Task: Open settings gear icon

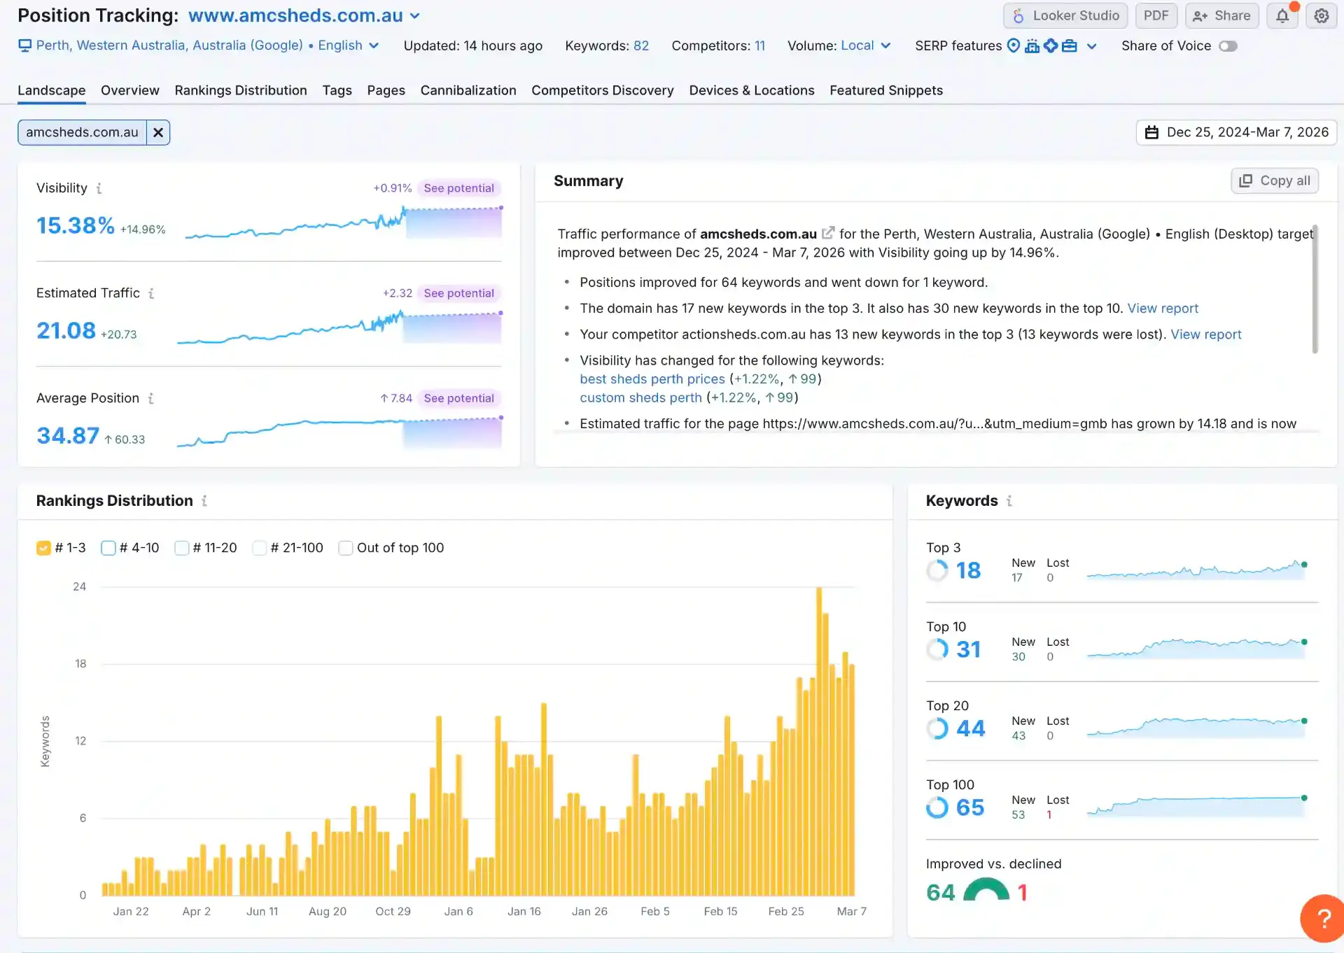Action: 1322,15
